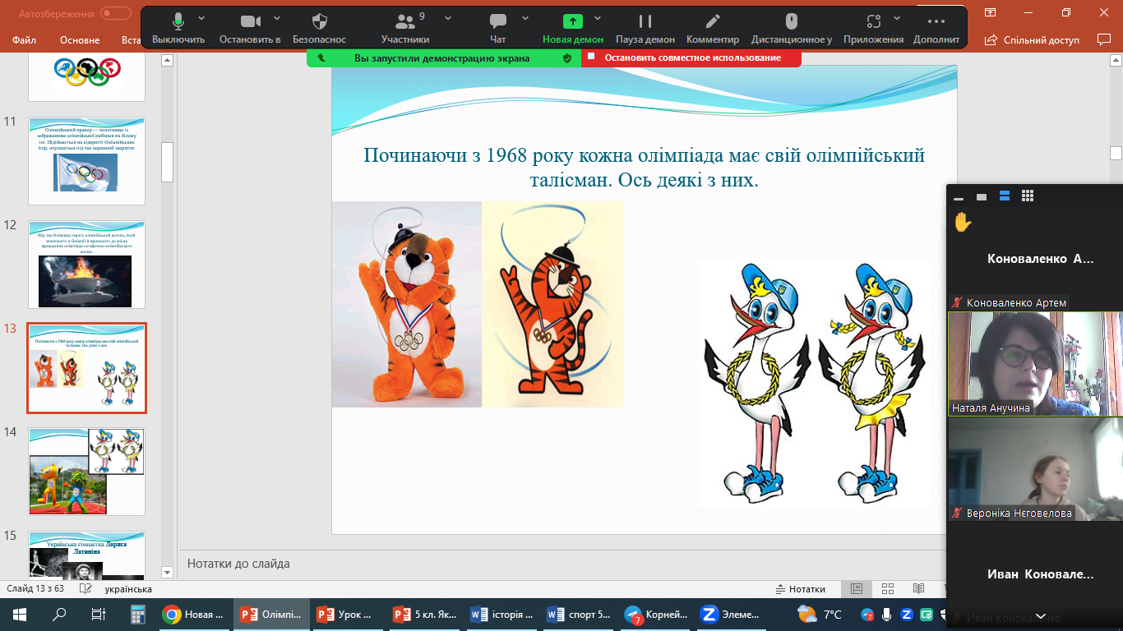Switch to Reading view book icon
This screenshot has width=1123, height=631.
pos(919,589)
